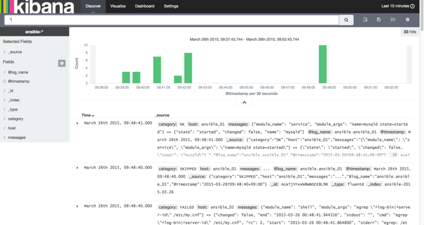Open the search settings gear icon
This screenshot has height=225, width=424.
point(408,20)
